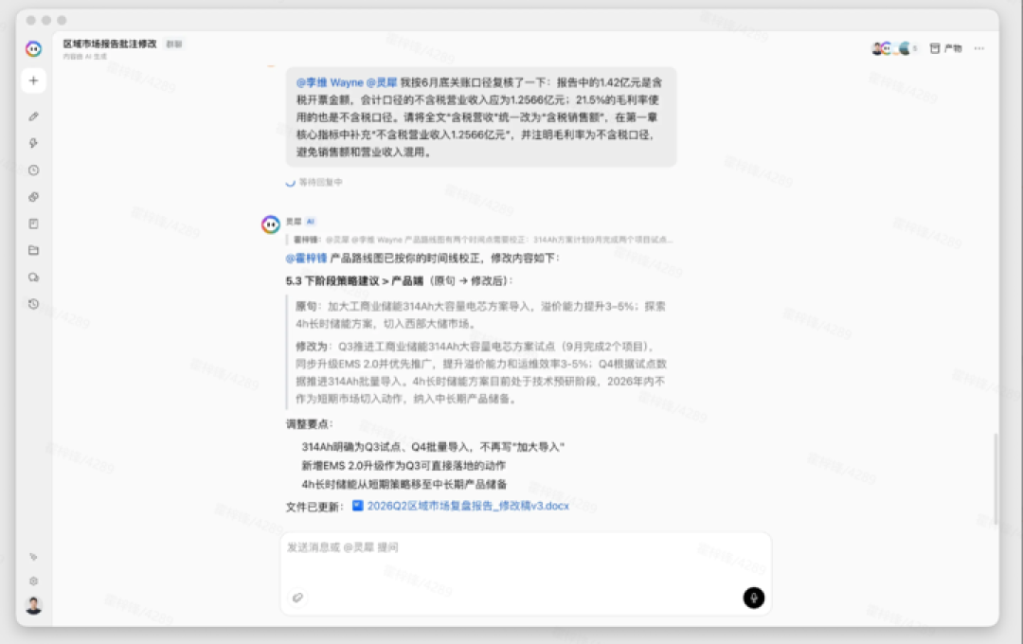Click the 调整要点 label
The height and width of the screenshot is (644, 1023).
coord(309,424)
